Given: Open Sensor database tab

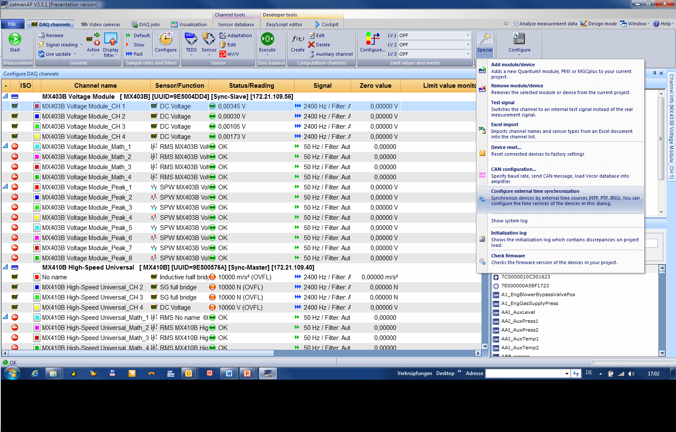Looking at the screenshot, I should coord(236,24).
